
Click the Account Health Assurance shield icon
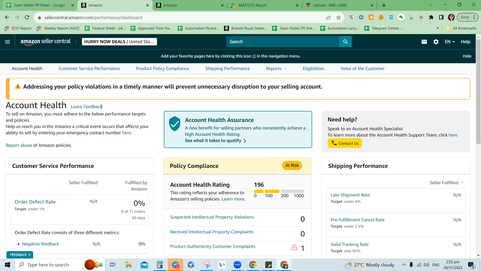pyautogui.click(x=175, y=123)
